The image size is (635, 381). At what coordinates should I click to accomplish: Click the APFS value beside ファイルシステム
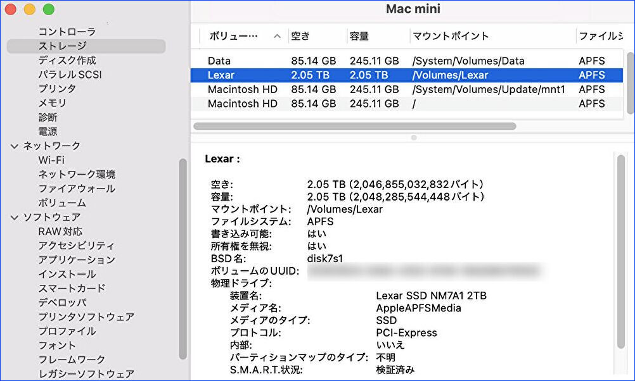pos(320,222)
